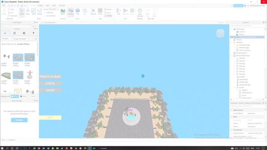Viewport: 267px width, 150px height.
Task: Select the dumbbell model thumbnail
Action: click(x=6, y=57)
